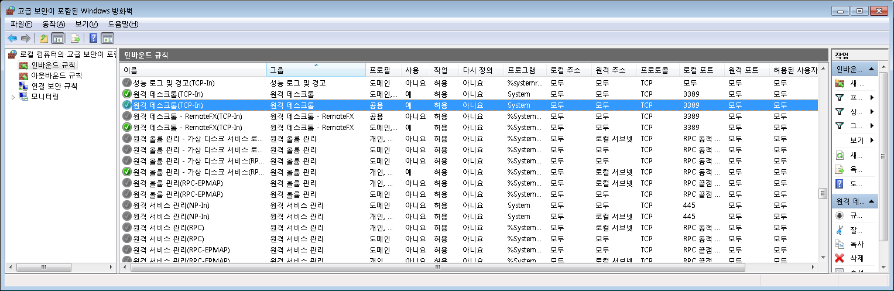This screenshot has height=291, width=894.
Task: Open 연결 보안 규칙 in the tree
Action: pyautogui.click(x=54, y=86)
